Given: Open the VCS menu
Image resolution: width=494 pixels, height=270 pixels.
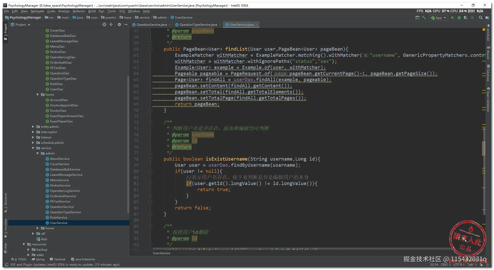Looking at the screenshot, I should coord(122,11).
